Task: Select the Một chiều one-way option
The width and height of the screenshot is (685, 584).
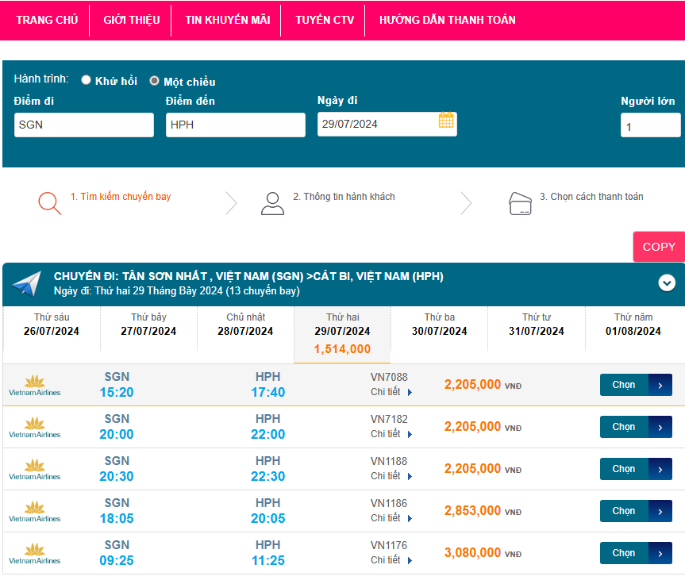Action: (x=155, y=81)
